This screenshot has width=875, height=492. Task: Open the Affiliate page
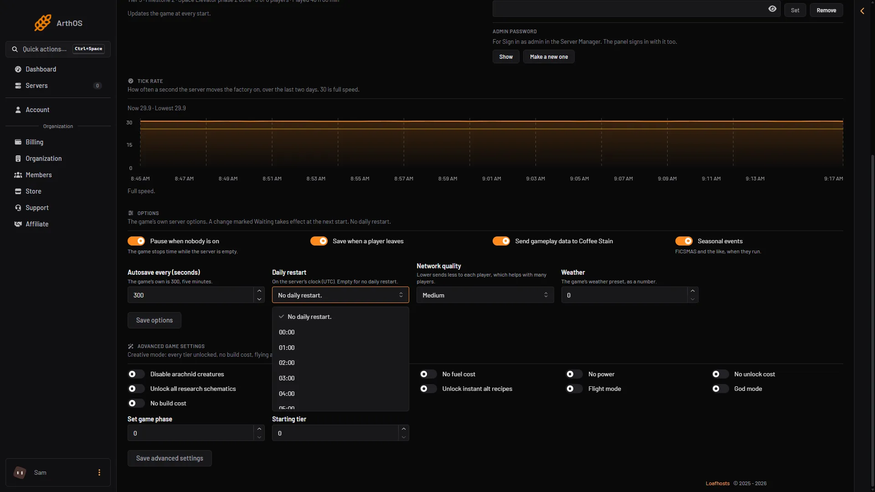point(58,224)
